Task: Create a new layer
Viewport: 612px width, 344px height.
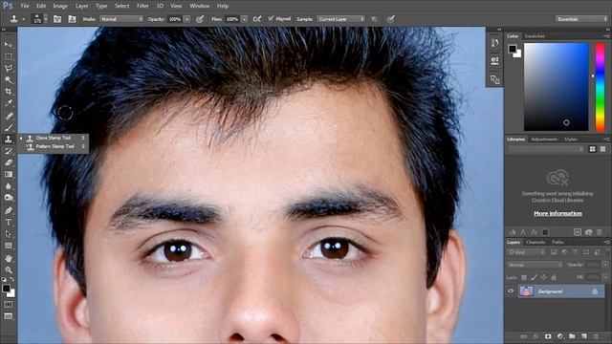Action: coord(584,336)
